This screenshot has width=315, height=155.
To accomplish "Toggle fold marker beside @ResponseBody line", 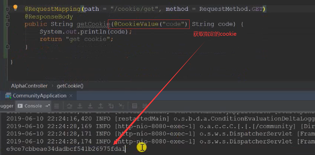I will (x=7, y=16).
